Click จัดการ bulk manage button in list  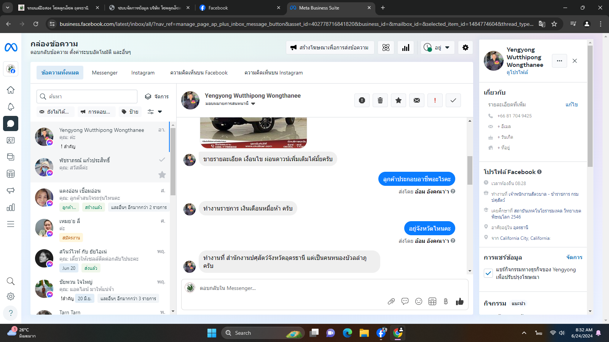click(x=157, y=97)
